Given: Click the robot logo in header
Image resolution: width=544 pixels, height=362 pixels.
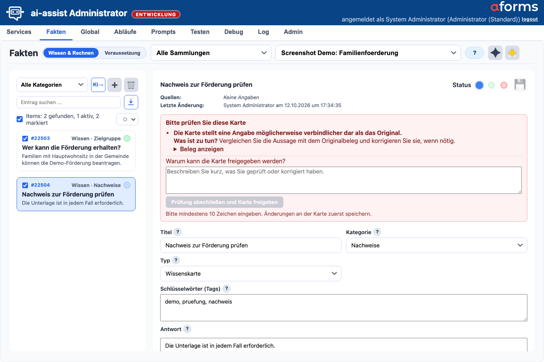Looking at the screenshot, I should click(15, 13).
